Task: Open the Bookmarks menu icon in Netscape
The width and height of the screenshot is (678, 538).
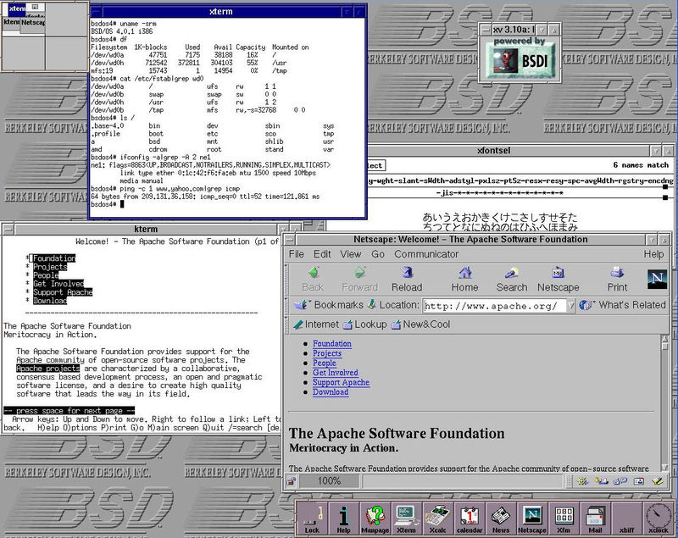Action: click(x=301, y=305)
